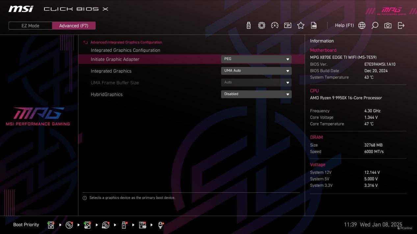Click the CPU chip icon in top toolbar
The image size is (417, 234).
coord(262,26)
